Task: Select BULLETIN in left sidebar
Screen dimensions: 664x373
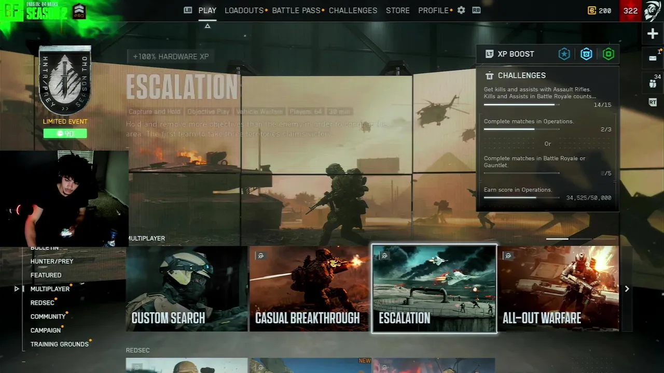Action: tap(45, 248)
